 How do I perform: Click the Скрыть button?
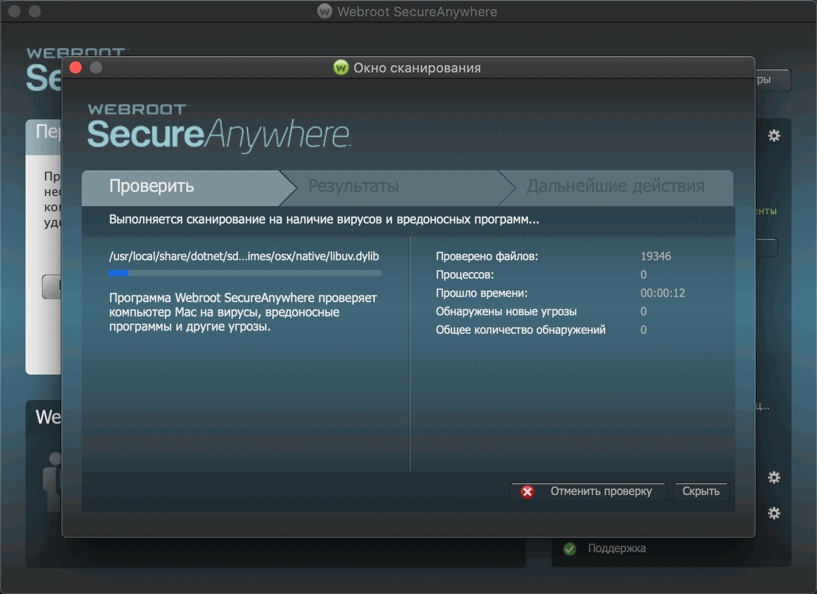tap(701, 492)
